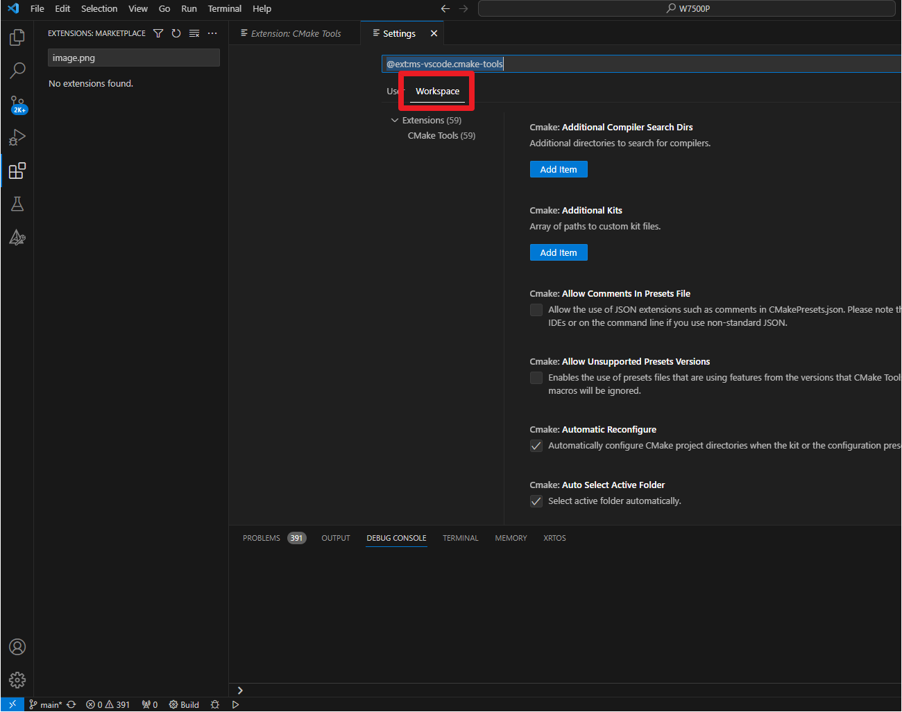Expand the chevron below the debug console
The width and height of the screenshot is (902, 712).
240,690
